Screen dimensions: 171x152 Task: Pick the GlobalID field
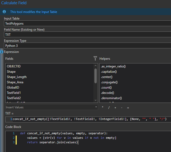pyautogui.click(x=13, y=87)
